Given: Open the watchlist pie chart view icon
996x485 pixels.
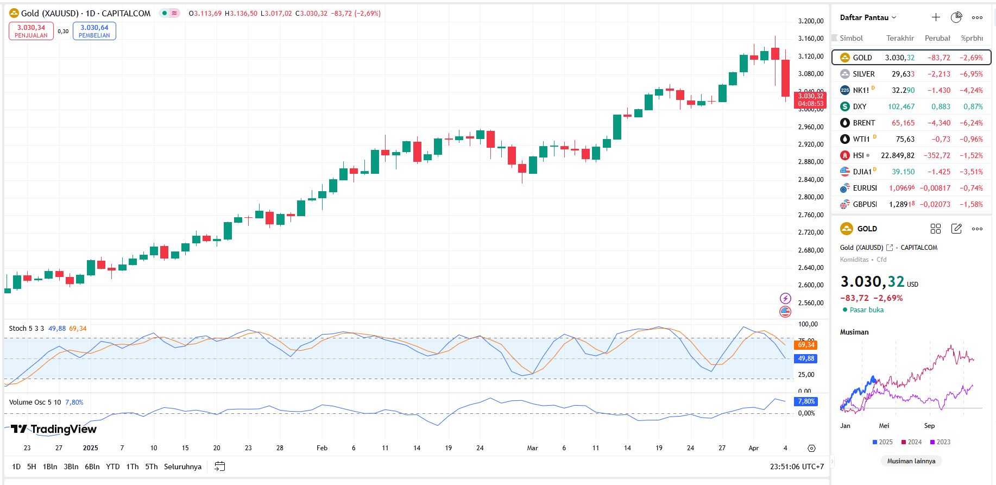Looking at the screenshot, I should 956,17.
